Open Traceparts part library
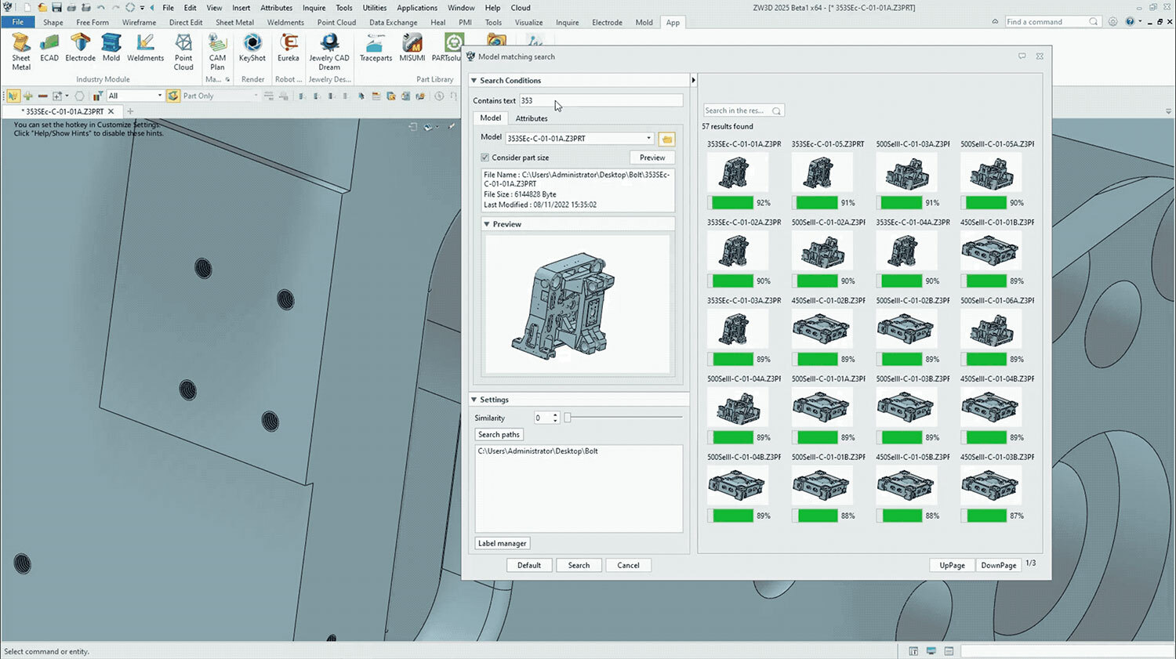The height and width of the screenshot is (659, 1176). click(376, 47)
